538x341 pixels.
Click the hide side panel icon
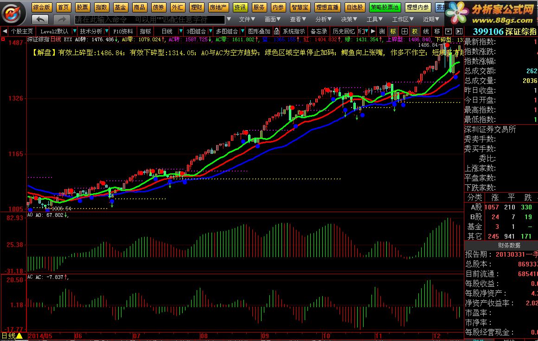(x=459, y=31)
